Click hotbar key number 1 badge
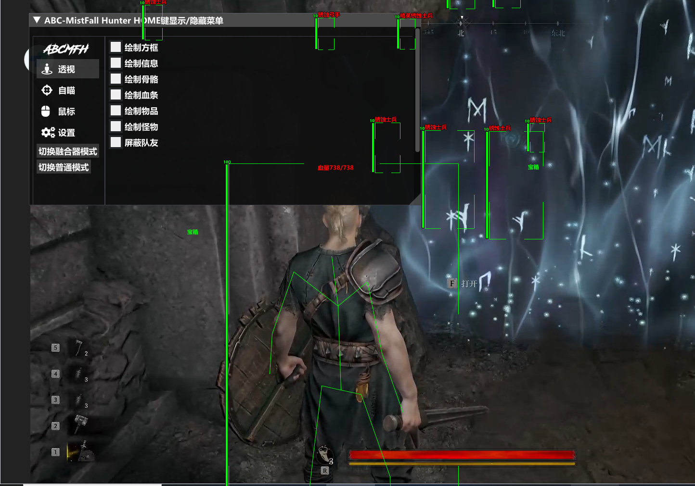Screen dimensions: 695x486 56,452
